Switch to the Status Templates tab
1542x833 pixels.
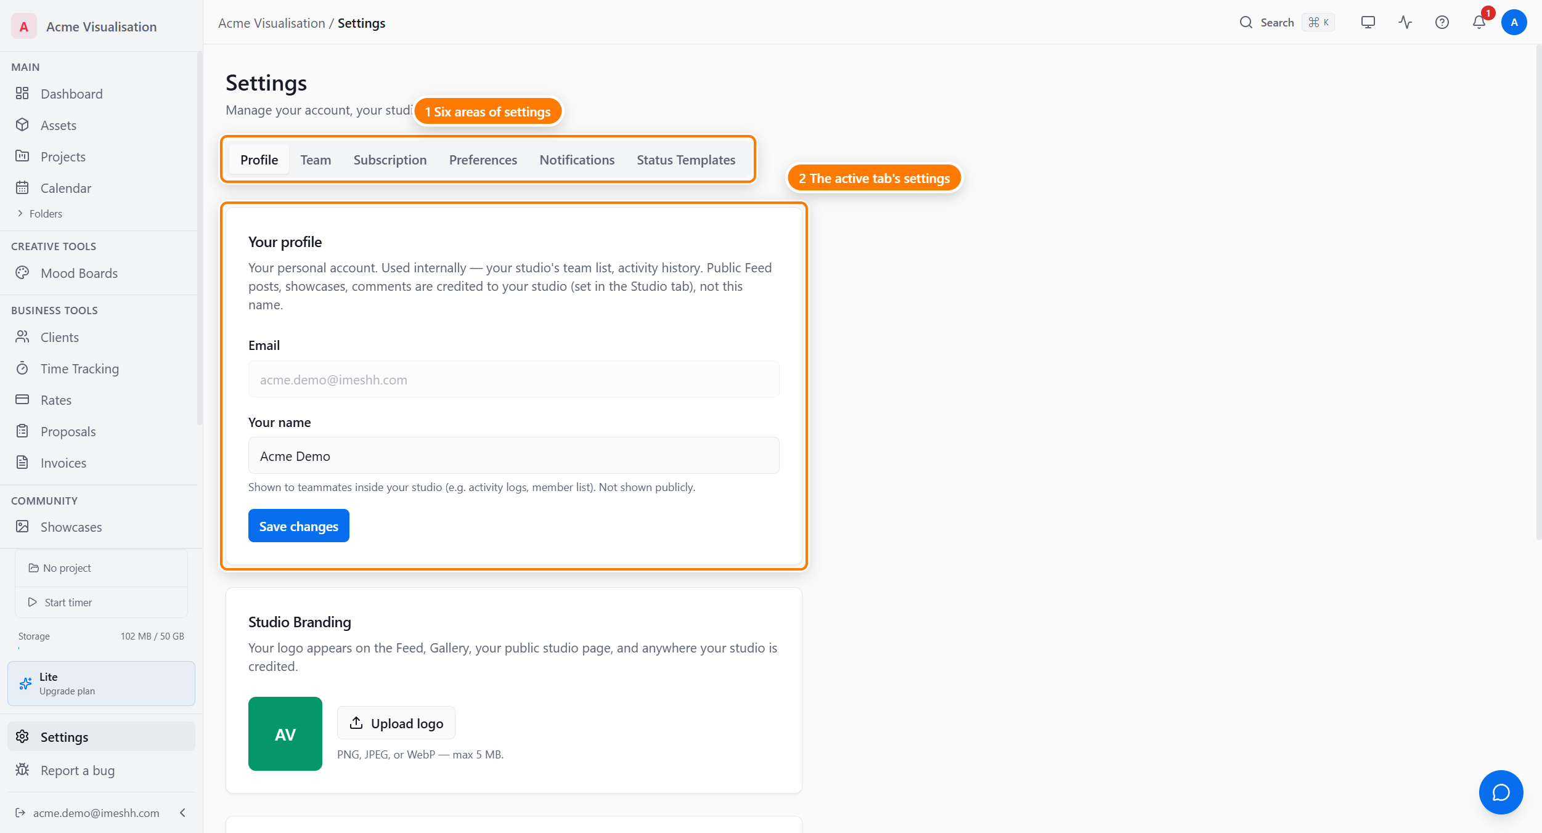(x=686, y=160)
